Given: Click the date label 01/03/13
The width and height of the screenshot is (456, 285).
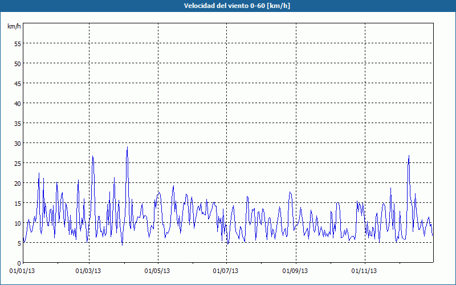Looking at the screenshot, I should (x=88, y=271).
